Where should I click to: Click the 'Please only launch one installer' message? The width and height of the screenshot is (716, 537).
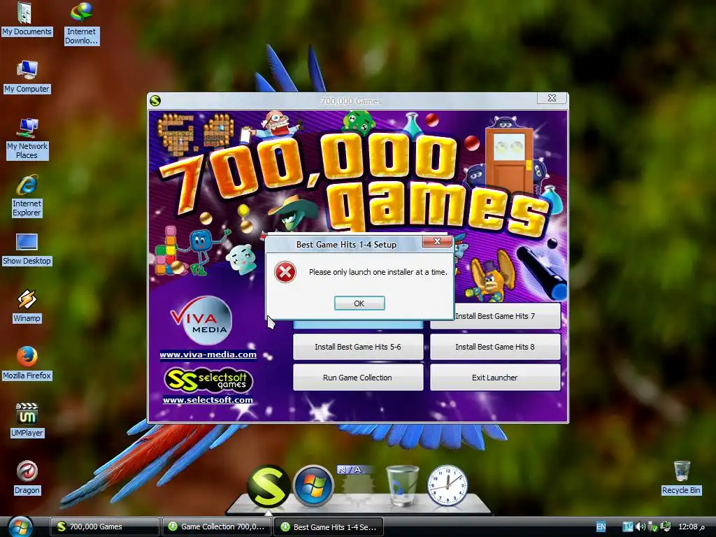[378, 272]
